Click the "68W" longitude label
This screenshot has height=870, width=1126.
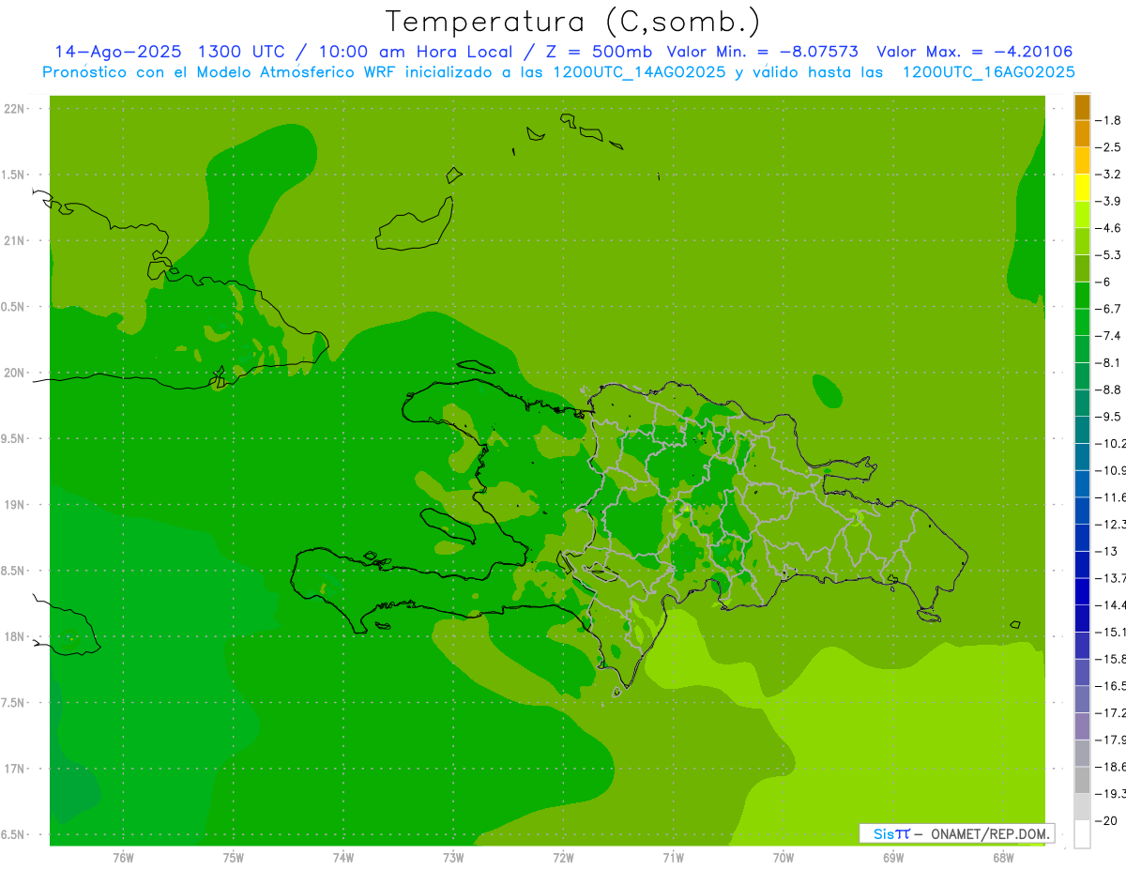[1003, 858]
